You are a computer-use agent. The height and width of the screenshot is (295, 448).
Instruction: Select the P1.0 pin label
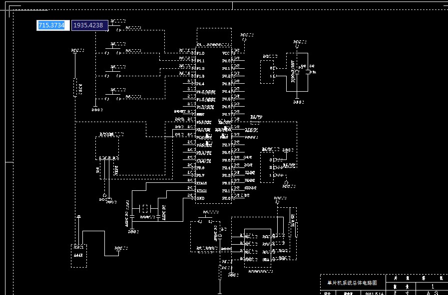point(201,53)
